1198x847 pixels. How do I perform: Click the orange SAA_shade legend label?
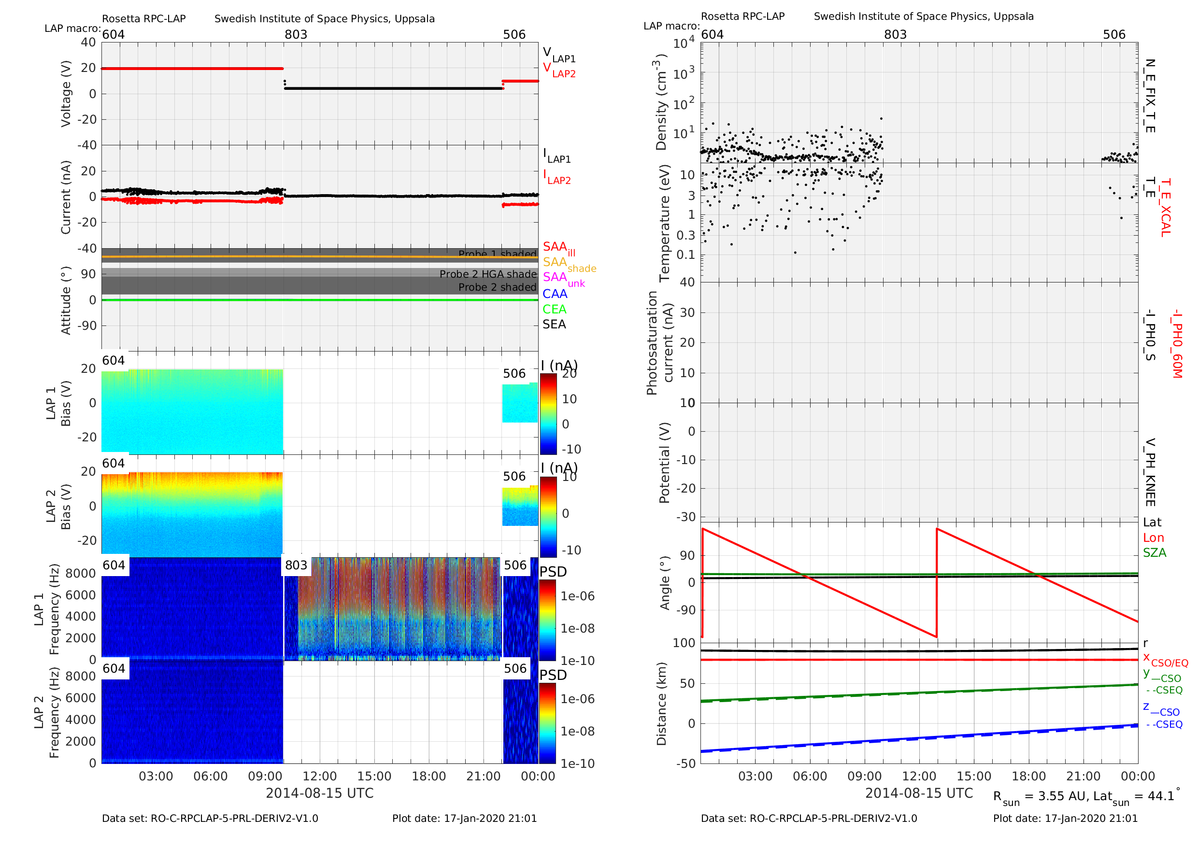(x=569, y=264)
